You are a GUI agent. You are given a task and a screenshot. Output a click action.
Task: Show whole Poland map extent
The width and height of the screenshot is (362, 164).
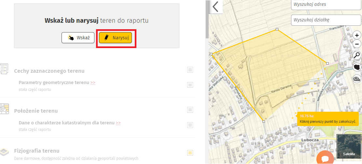[357, 67]
